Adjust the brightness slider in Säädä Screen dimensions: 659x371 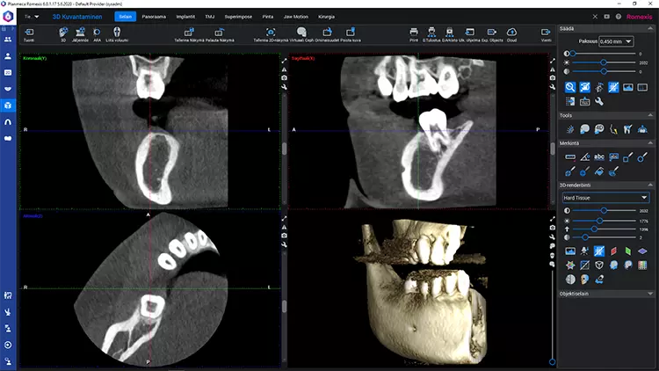pyautogui.click(x=604, y=62)
